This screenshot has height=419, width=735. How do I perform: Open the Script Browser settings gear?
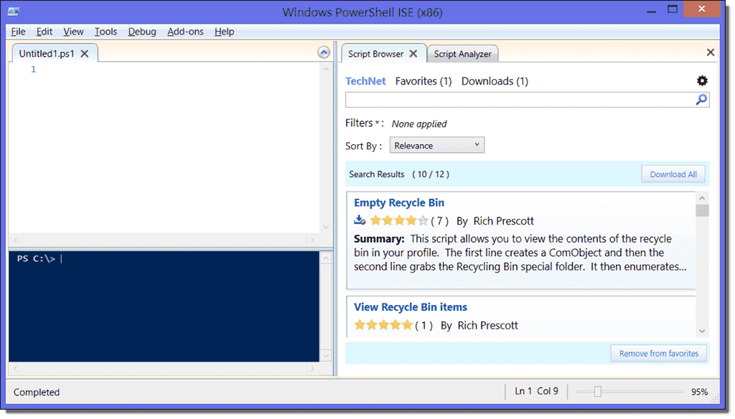tap(702, 80)
